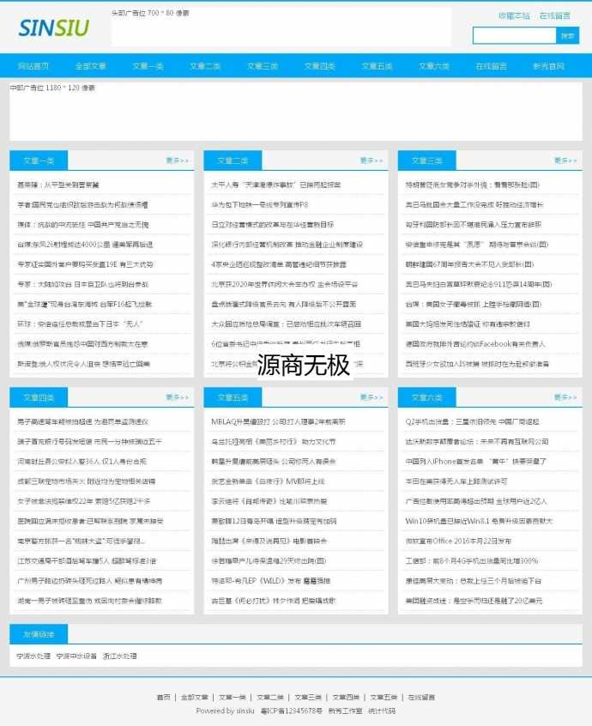Open the Huawei article ending with P8
This screenshot has height=726, width=592.
tap(260, 204)
